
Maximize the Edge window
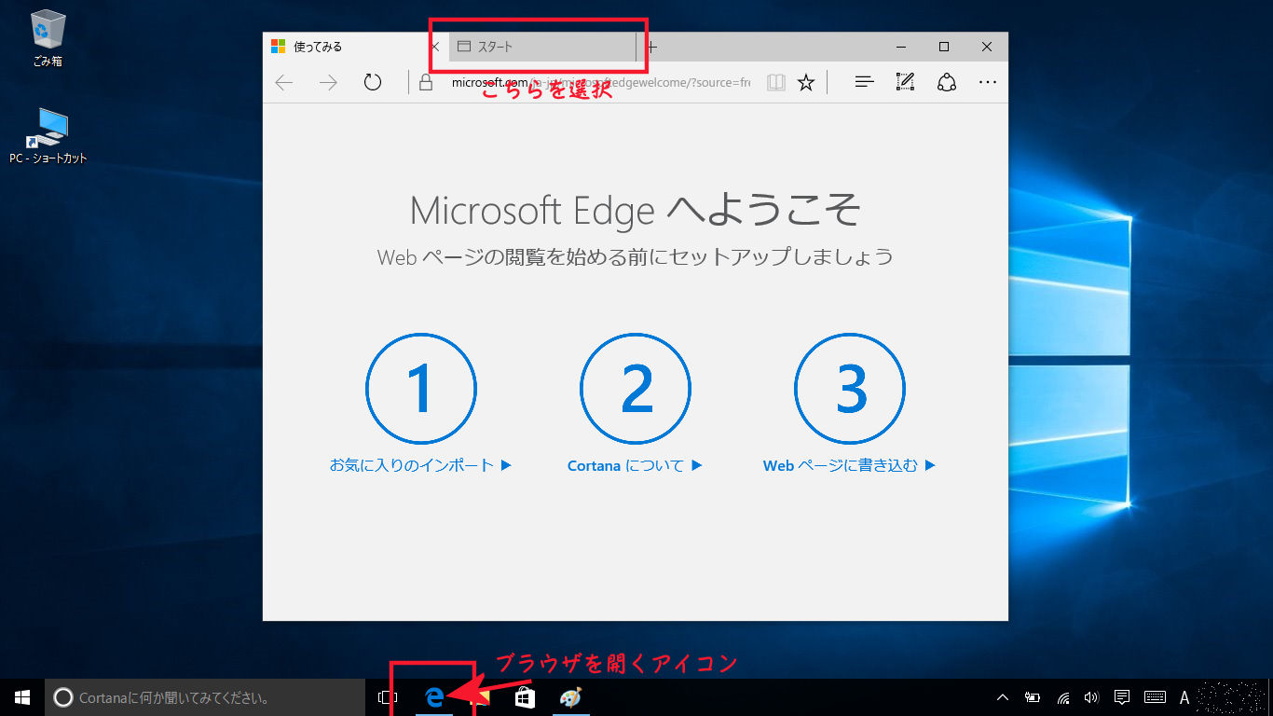coord(944,47)
